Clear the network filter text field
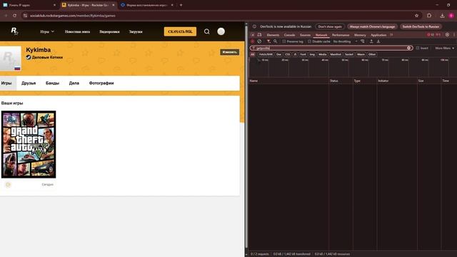 pos(408,48)
